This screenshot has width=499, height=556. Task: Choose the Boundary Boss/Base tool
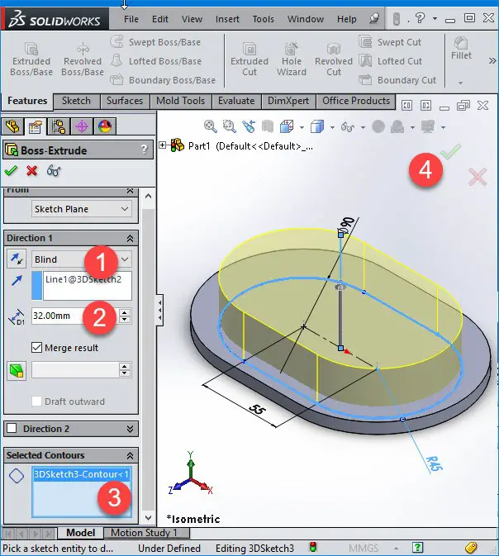[163, 80]
